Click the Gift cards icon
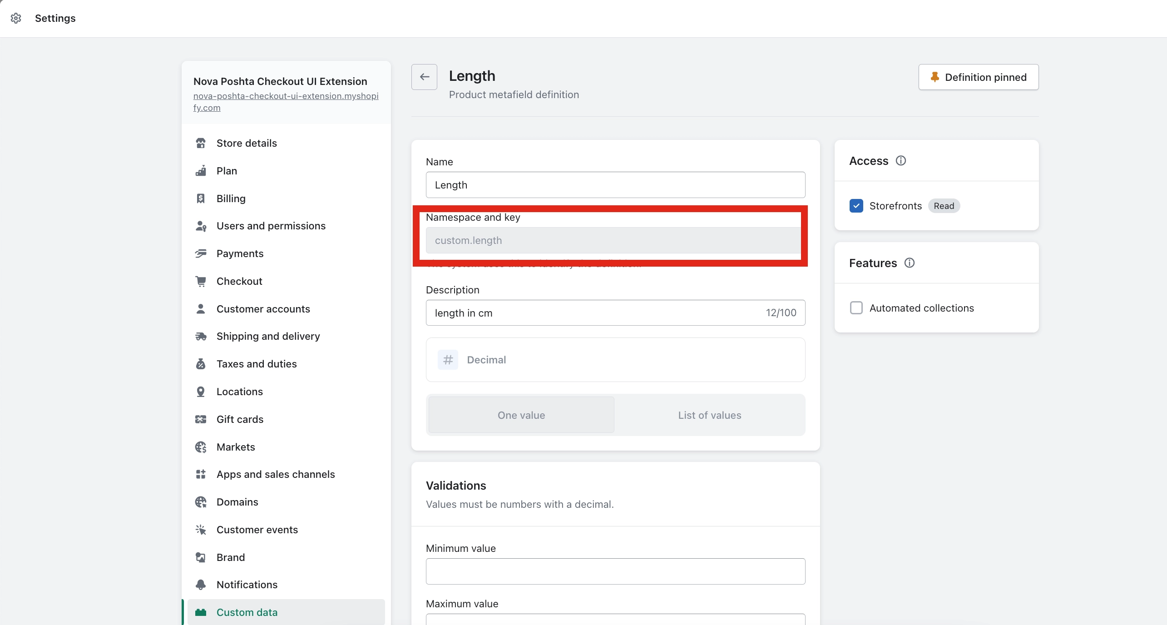This screenshot has width=1167, height=625. point(201,419)
